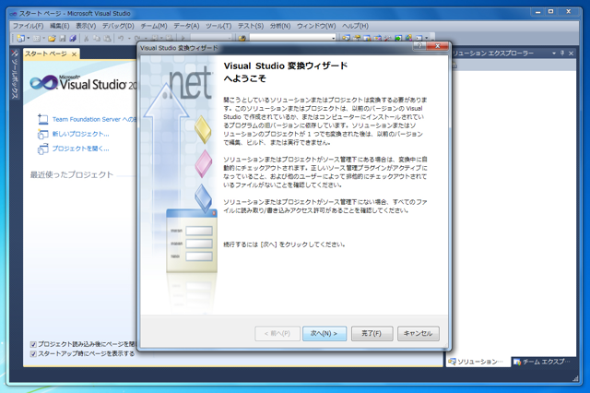
Task: Click the icon beside Team Foundation Server link
Action: tap(43, 119)
